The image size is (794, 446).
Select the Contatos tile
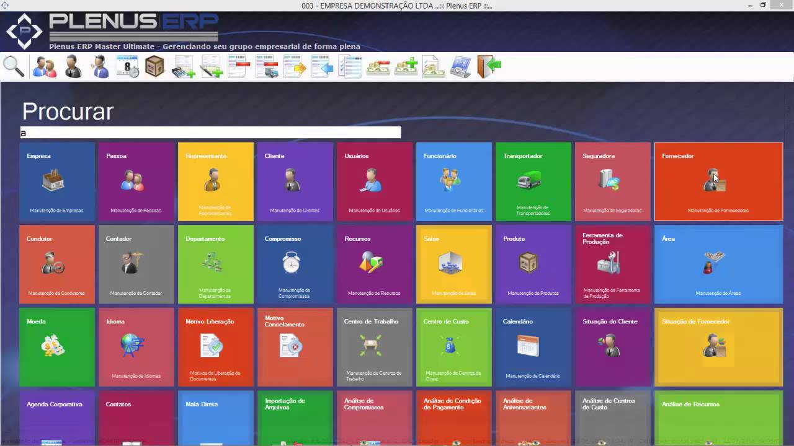pos(136,418)
